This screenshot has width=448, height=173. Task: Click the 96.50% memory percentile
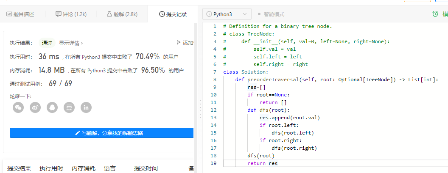point(153,70)
